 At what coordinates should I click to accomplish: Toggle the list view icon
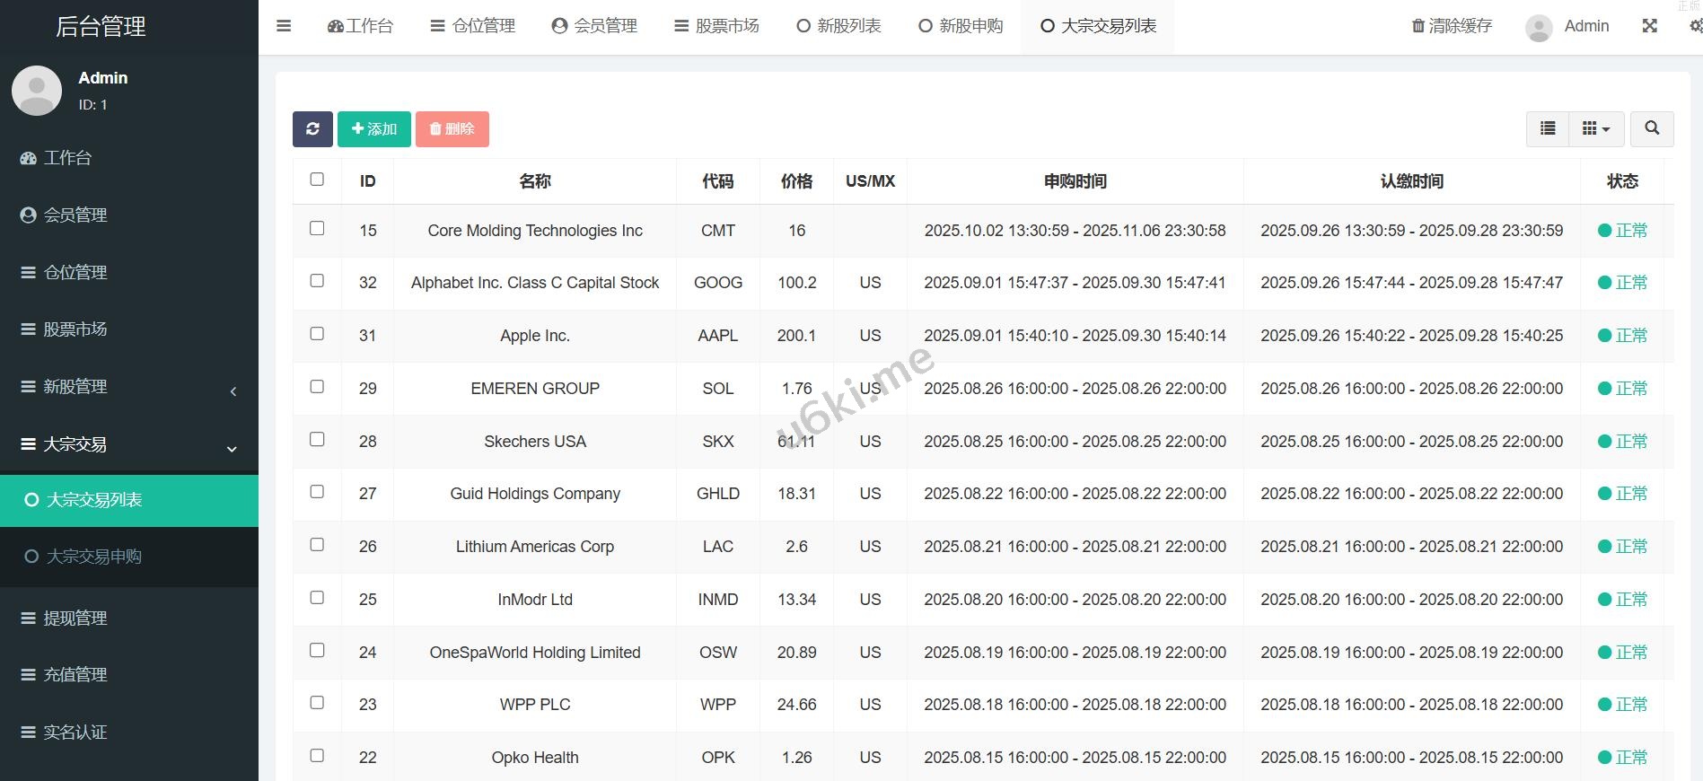pyautogui.click(x=1548, y=129)
